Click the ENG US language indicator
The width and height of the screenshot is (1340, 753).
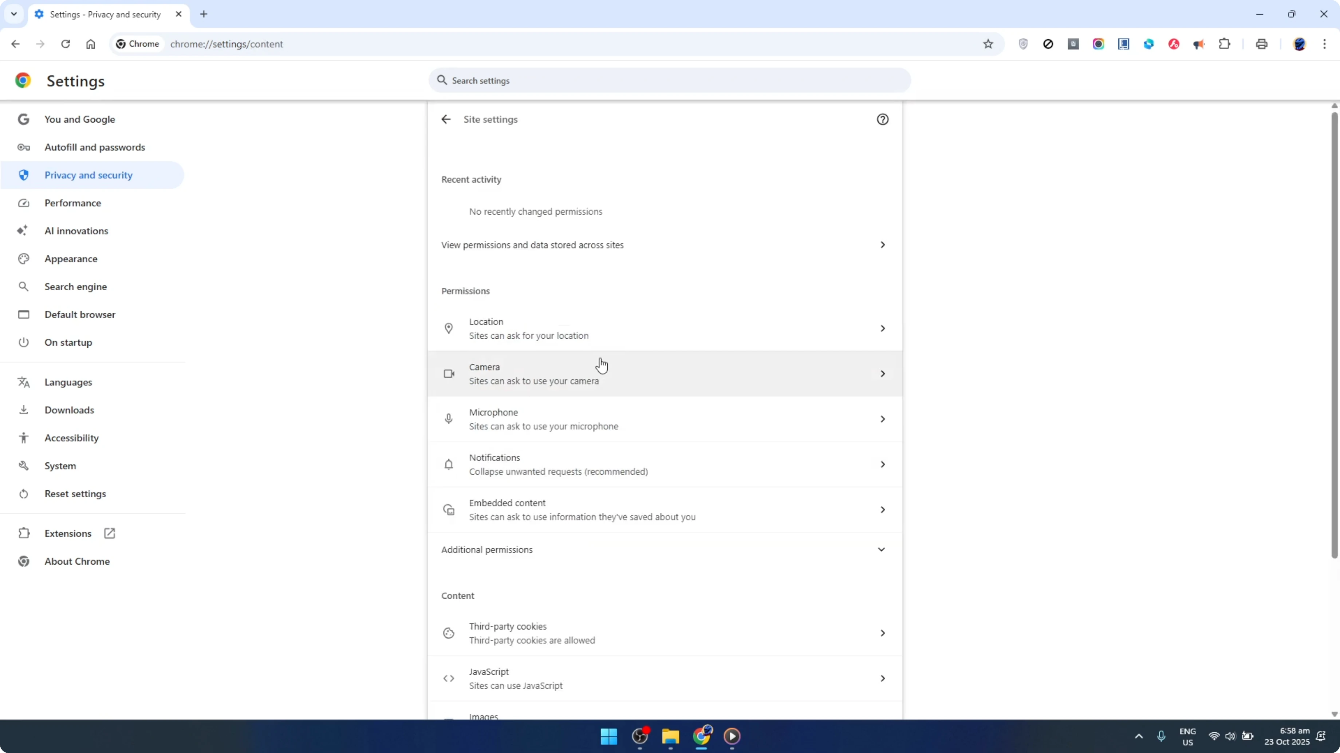point(1187,736)
